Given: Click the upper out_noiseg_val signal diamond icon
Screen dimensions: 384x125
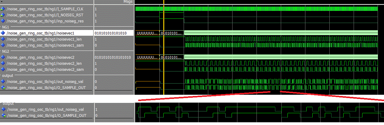Looking at the screenshot, I should pyautogui.click(x=3, y=81).
